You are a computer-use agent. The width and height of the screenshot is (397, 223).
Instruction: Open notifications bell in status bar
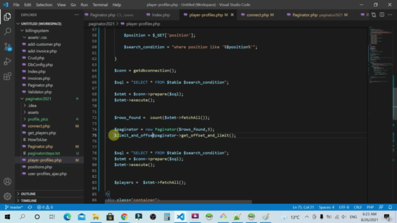[390, 208]
